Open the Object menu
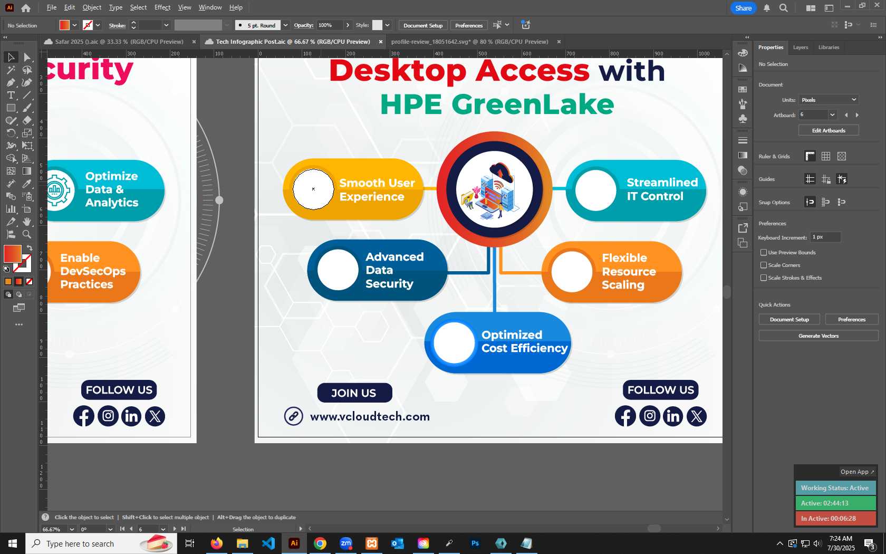The width and height of the screenshot is (886, 554). click(x=92, y=7)
